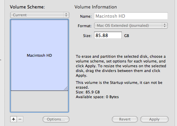Viewport: 177px width, 126px height.
Task: Click the Options... button
Action: click(x=56, y=119)
